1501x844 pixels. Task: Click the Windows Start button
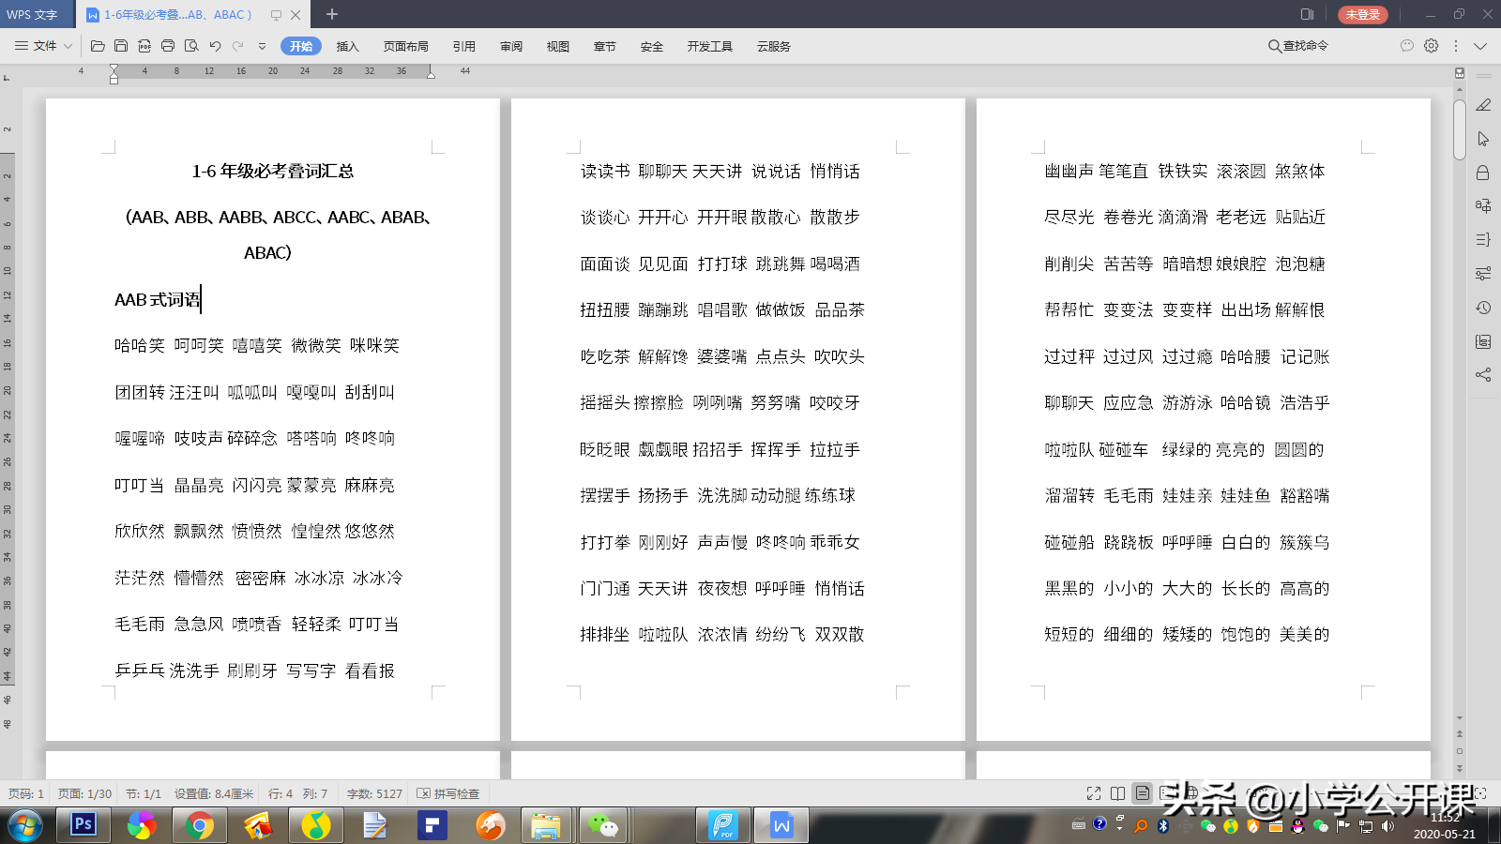[x=25, y=825]
